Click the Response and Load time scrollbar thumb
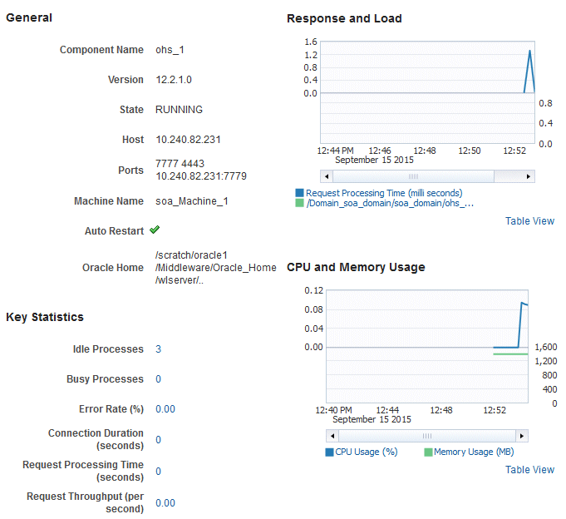The image size is (566, 519). click(x=413, y=176)
